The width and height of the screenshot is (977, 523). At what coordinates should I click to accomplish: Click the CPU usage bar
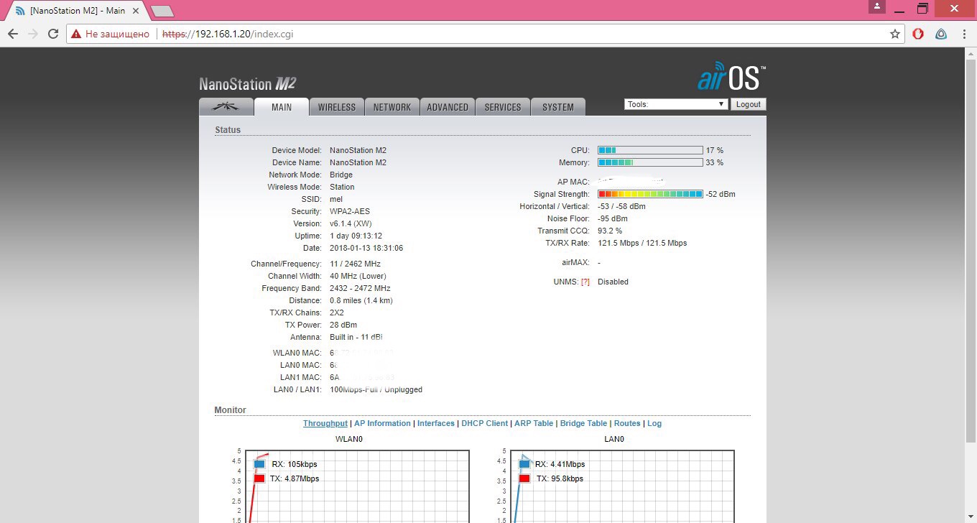click(650, 150)
